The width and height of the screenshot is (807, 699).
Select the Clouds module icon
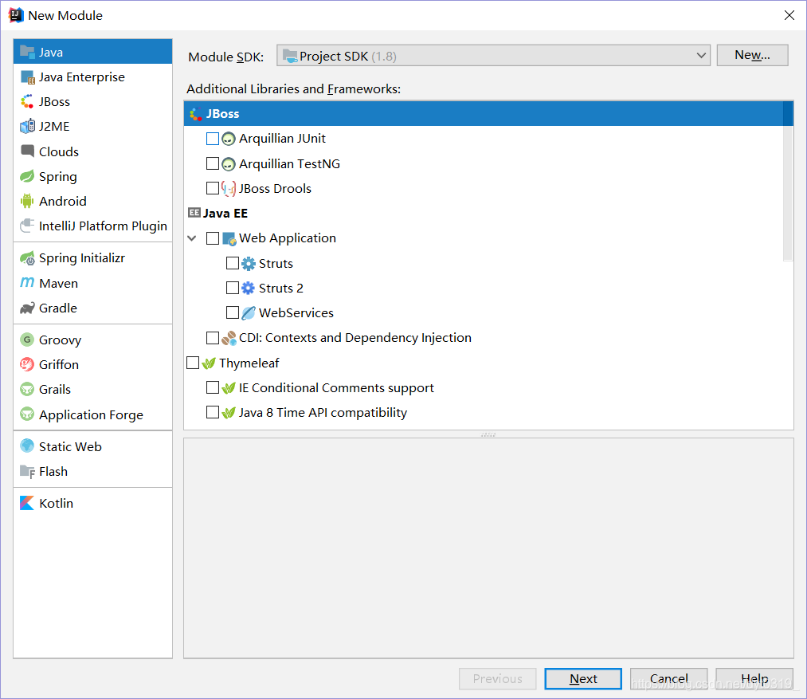[x=27, y=151]
